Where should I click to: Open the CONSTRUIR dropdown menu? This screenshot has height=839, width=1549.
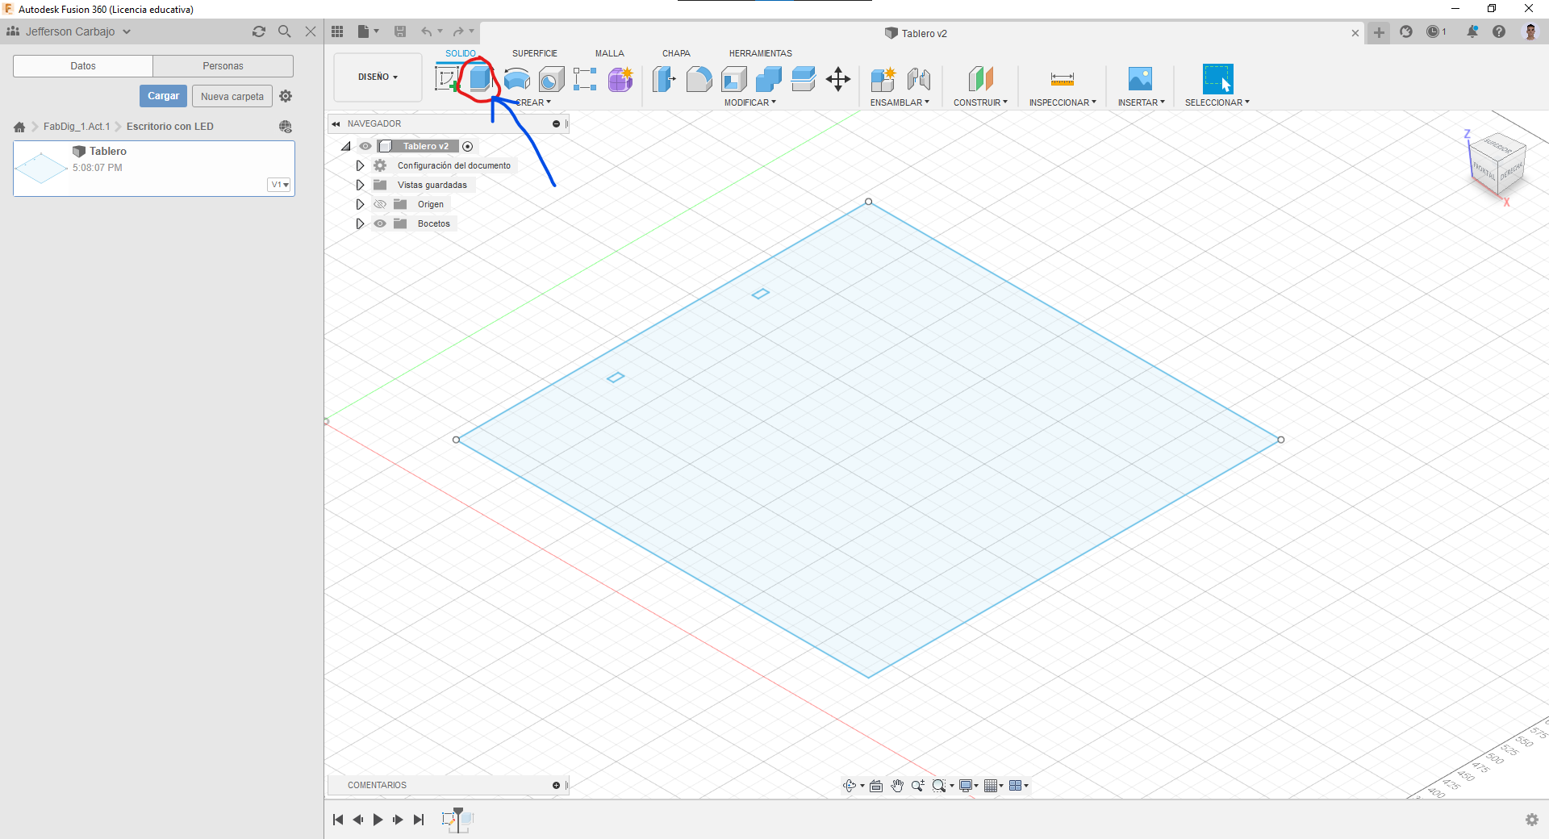[980, 102]
